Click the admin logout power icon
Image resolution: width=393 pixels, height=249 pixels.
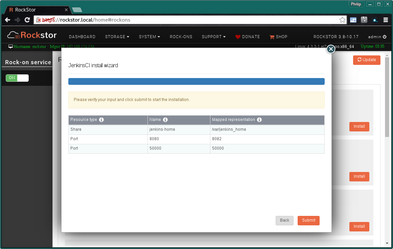point(385,36)
